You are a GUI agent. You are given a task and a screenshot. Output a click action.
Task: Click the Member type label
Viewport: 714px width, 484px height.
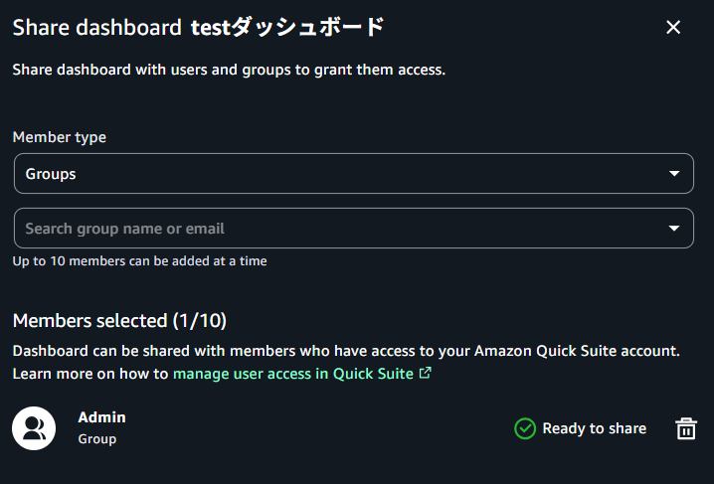click(x=60, y=137)
